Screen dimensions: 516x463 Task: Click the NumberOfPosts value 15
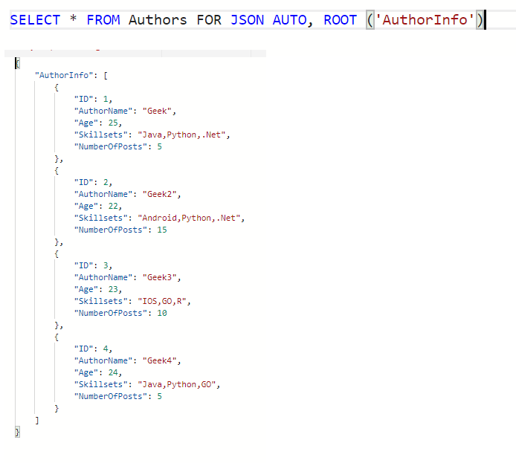tap(161, 230)
